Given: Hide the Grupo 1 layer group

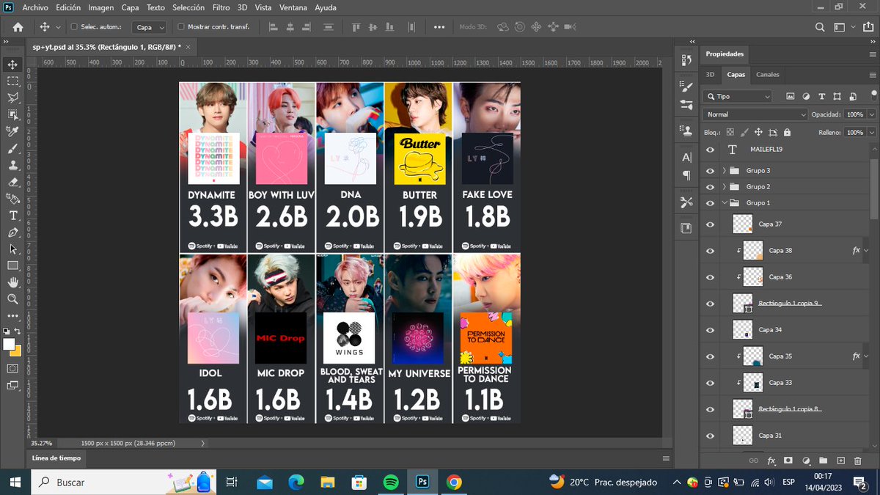Looking at the screenshot, I should point(710,202).
